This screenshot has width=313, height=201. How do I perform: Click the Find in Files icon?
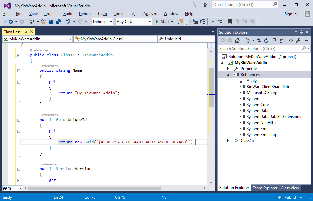pos(180,22)
